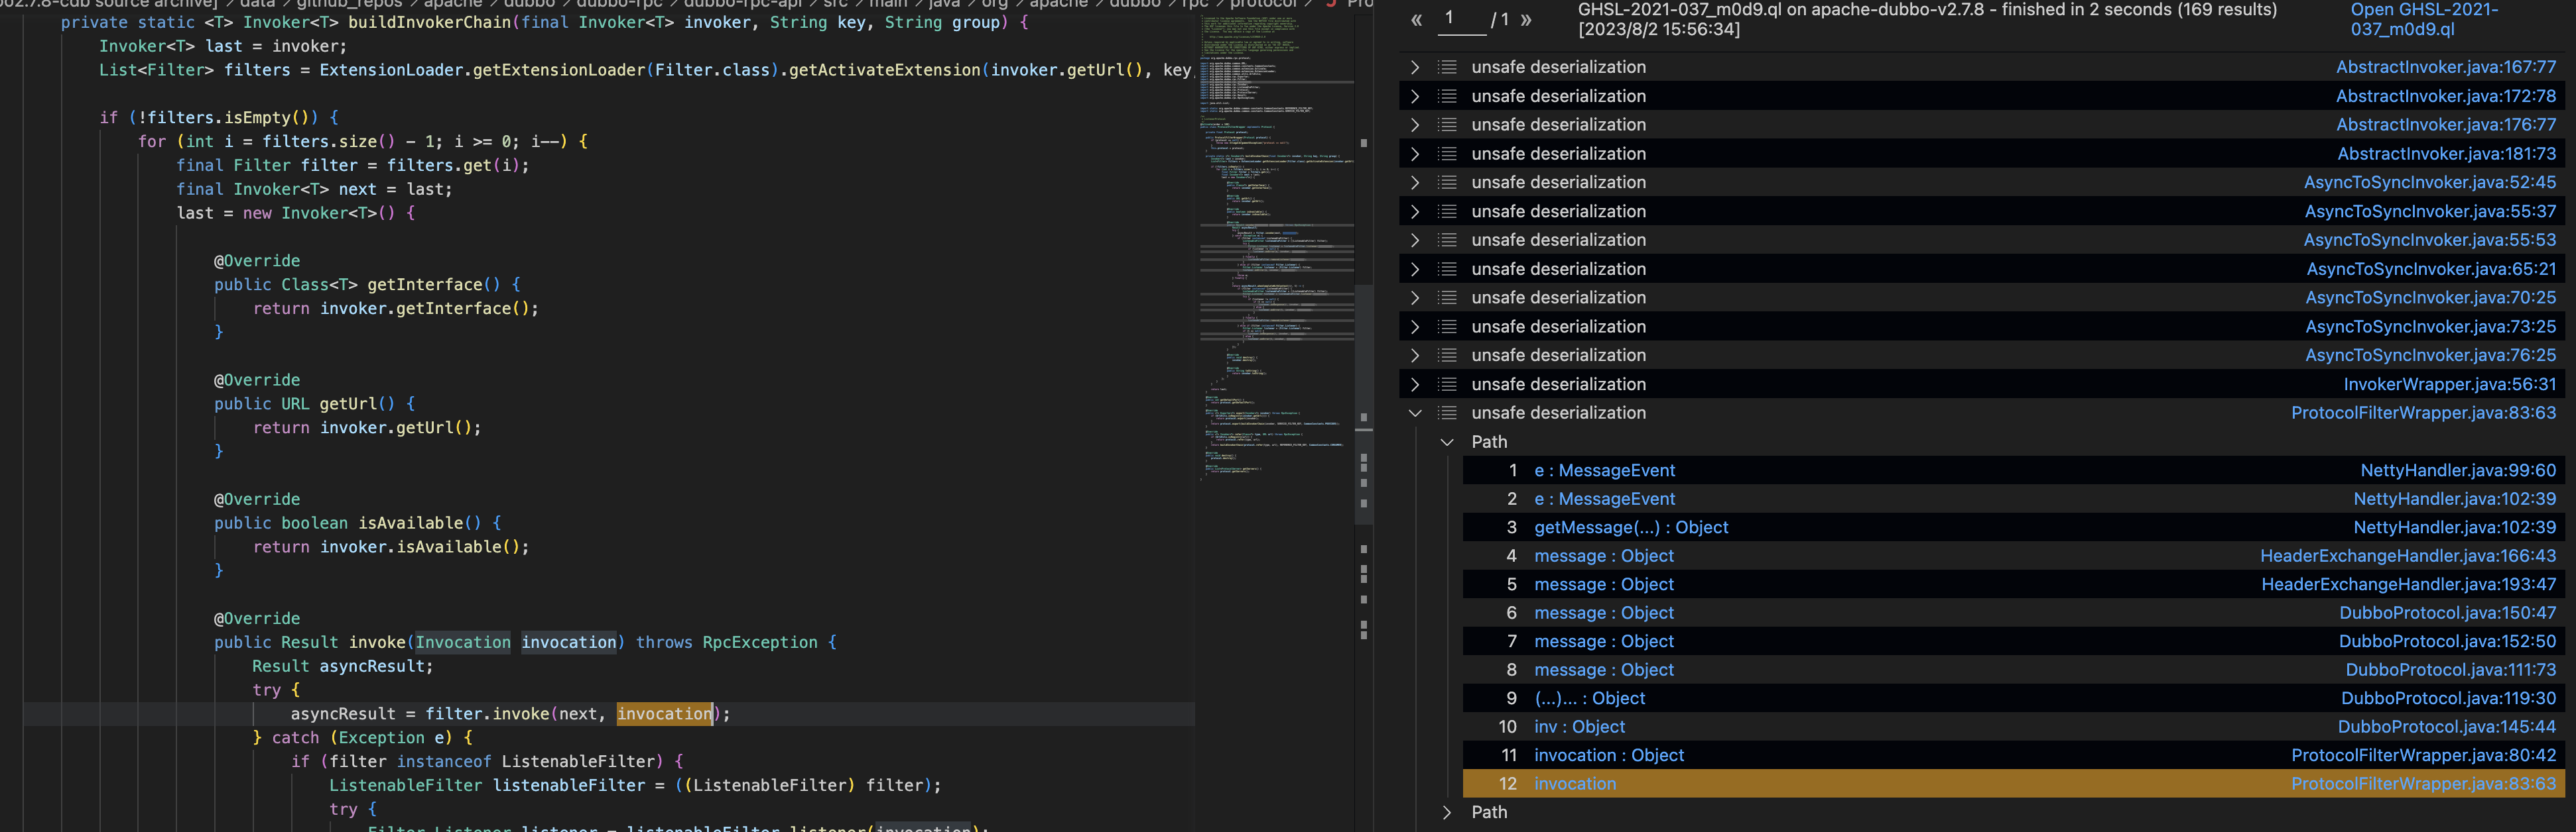Select path step 9 (...)... : Object
Image resolution: width=2576 pixels, height=832 pixels.
click(x=1589, y=699)
